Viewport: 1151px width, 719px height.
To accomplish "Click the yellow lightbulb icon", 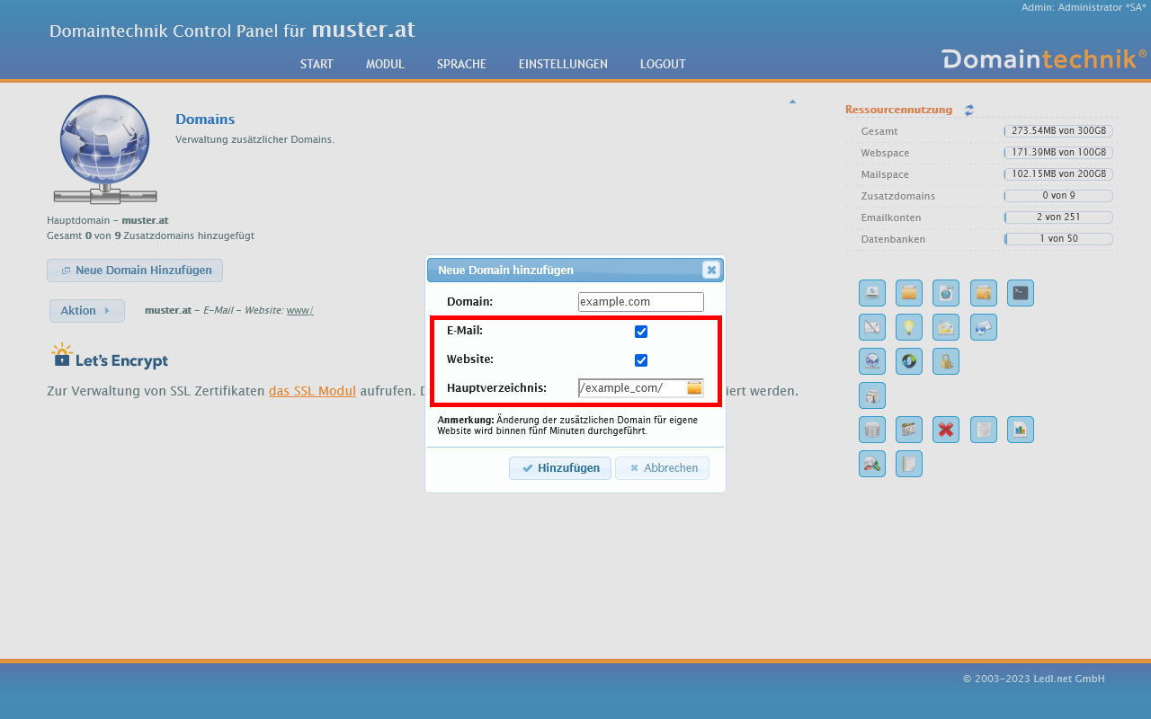I will pyautogui.click(x=908, y=327).
